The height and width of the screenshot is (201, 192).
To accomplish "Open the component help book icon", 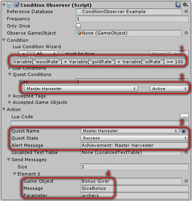I will (178, 5).
